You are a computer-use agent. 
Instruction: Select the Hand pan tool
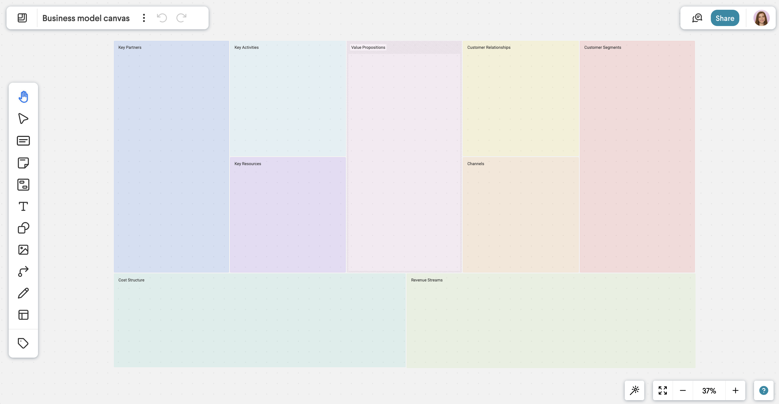[23, 97]
